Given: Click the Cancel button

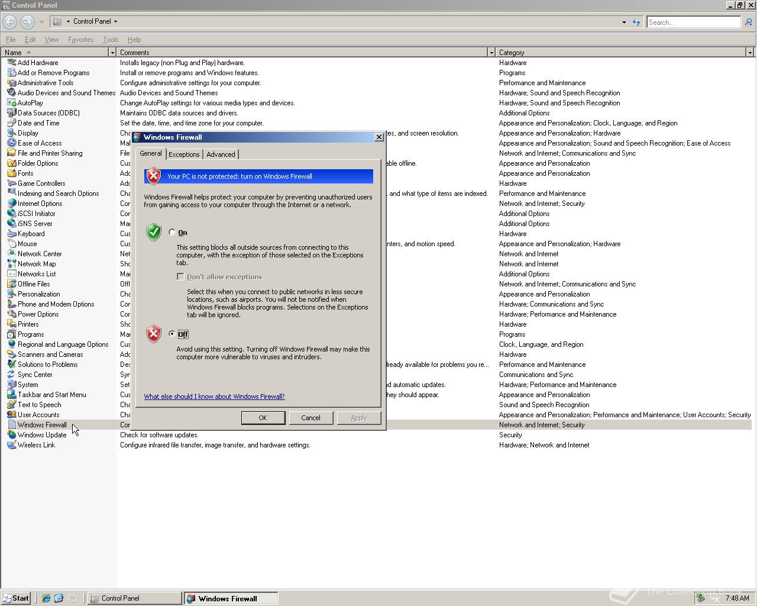Looking at the screenshot, I should [x=310, y=418].
